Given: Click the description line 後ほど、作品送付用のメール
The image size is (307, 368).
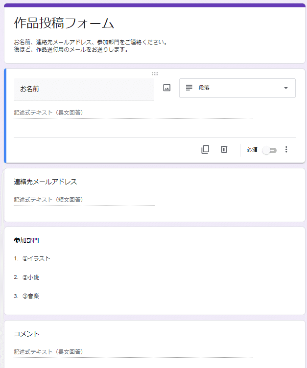Looking at the screenshot, I should coord(71,50).
